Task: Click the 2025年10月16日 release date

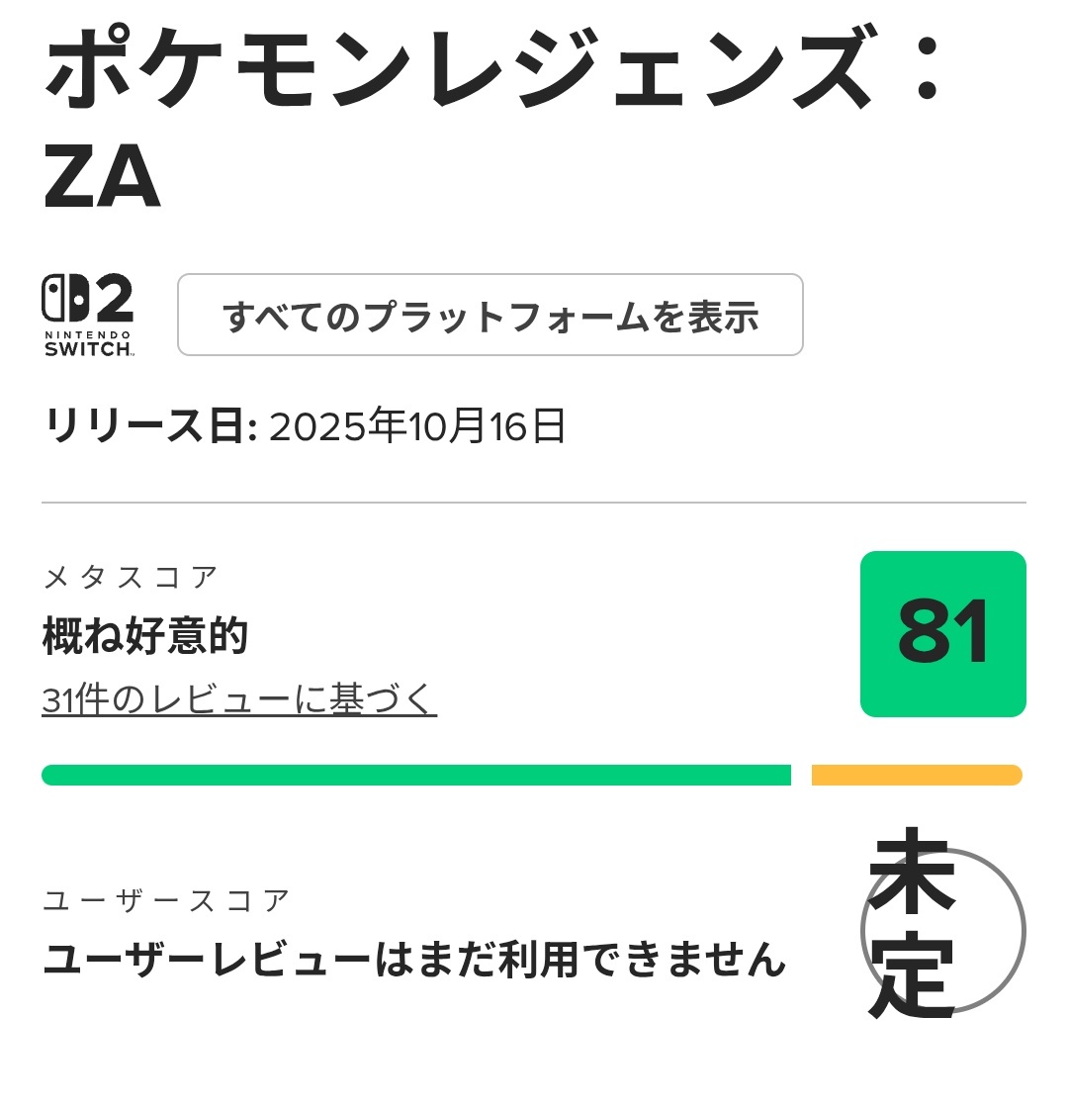Action: click(x=416, y=427)
